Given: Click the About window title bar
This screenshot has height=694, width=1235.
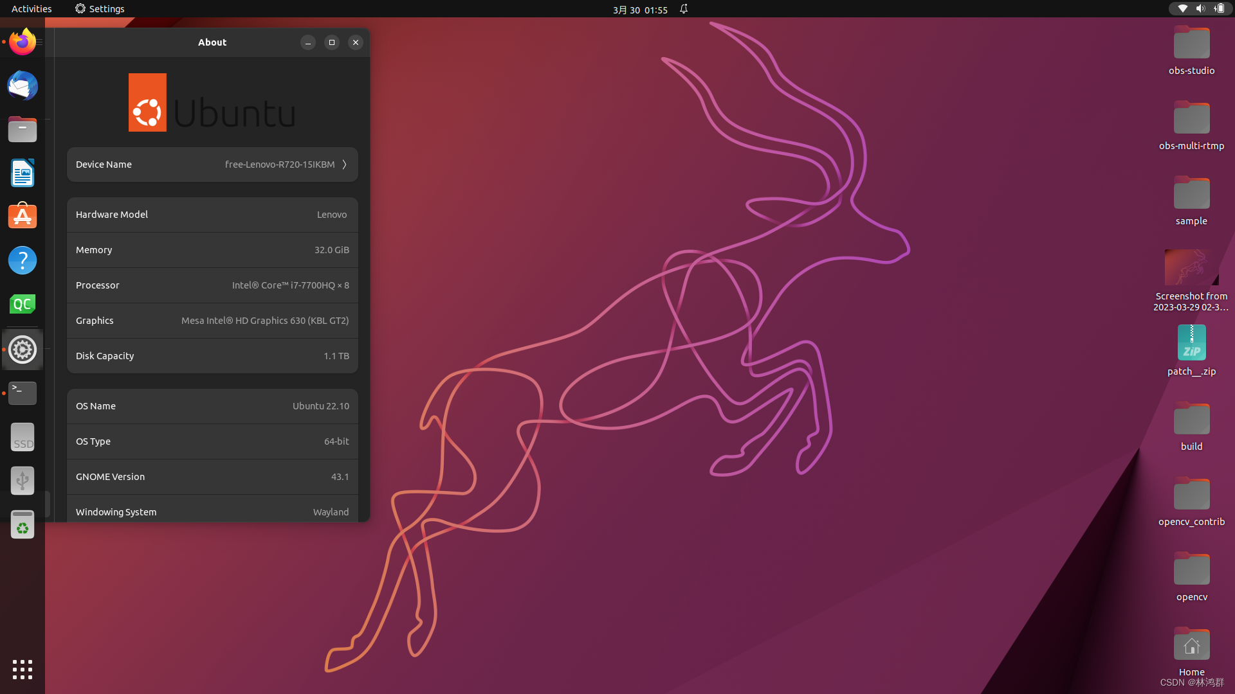Looking at the screenshot, I should click(212, 42).
